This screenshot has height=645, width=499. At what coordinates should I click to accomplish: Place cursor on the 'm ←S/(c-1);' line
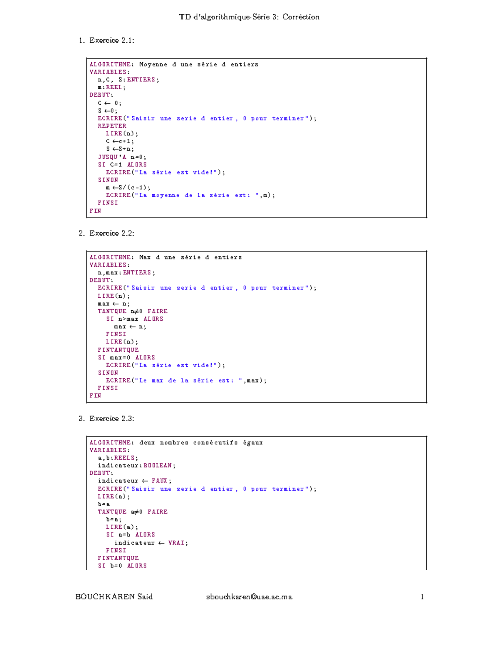128,187
